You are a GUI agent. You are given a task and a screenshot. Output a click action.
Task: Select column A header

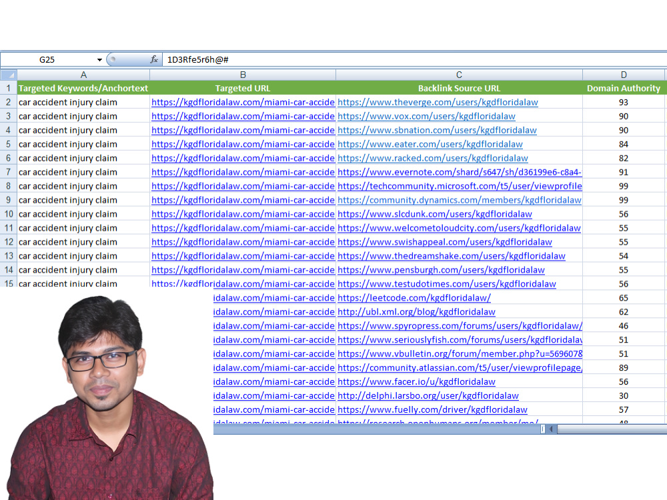83,75
